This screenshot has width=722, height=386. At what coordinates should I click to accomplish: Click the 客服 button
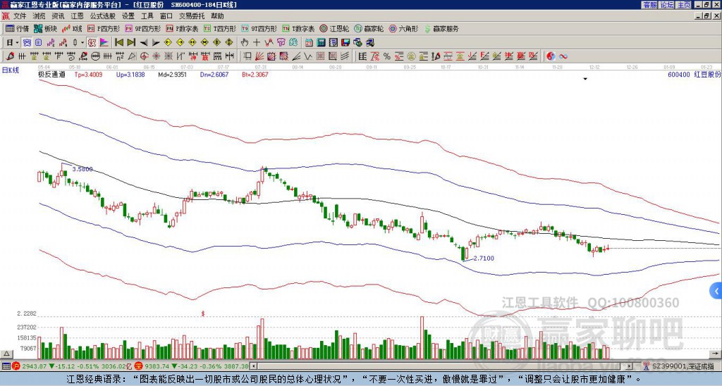point(649,5)
